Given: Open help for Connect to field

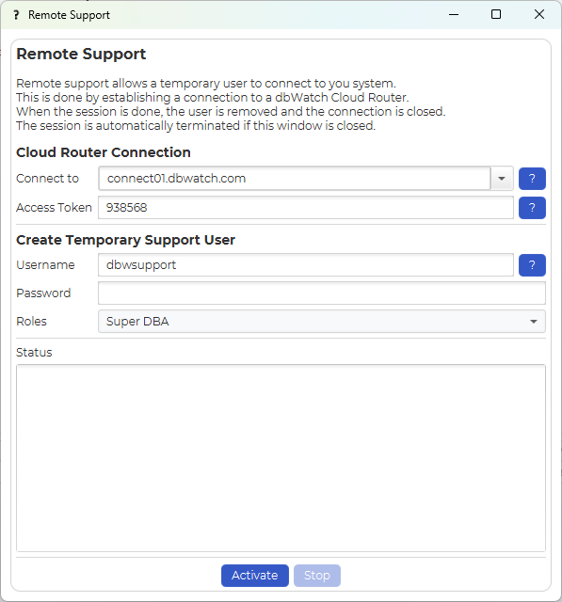Looking at the screenshot, I should 532,179.
